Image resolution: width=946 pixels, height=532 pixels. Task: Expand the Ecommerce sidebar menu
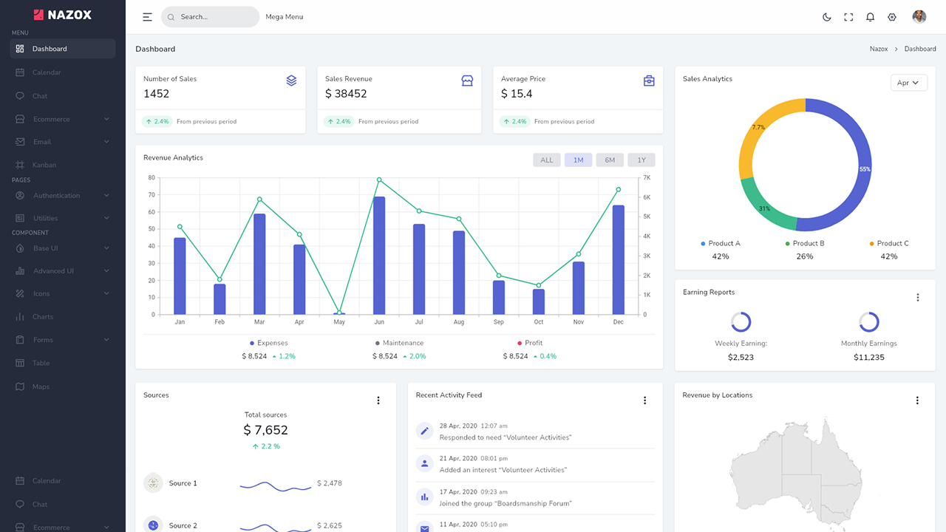tap(50, 118)
